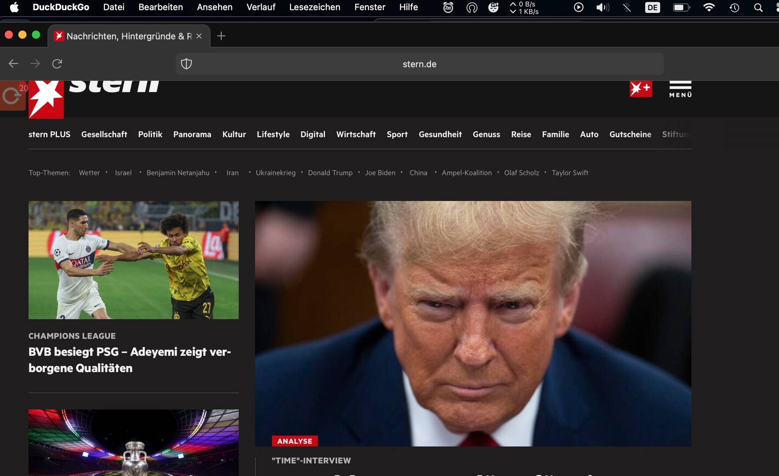This screenshot has width=779, height=476.
Task: Click the network speed indicator
Action: [x=524, y=7]
